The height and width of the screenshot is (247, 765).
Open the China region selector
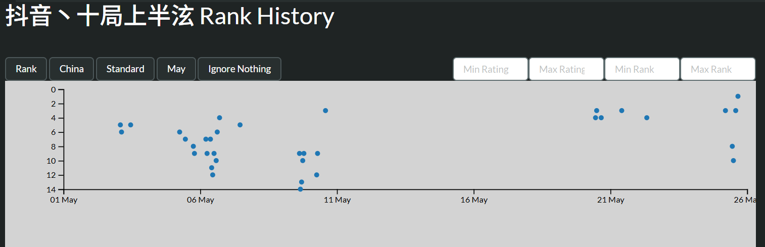(71, 69)
